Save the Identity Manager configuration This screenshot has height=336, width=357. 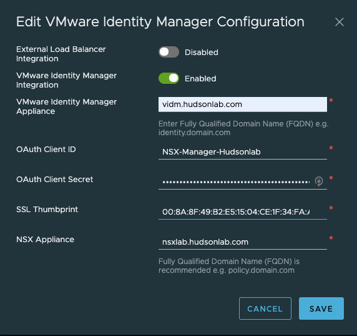(x=321, y=308)
